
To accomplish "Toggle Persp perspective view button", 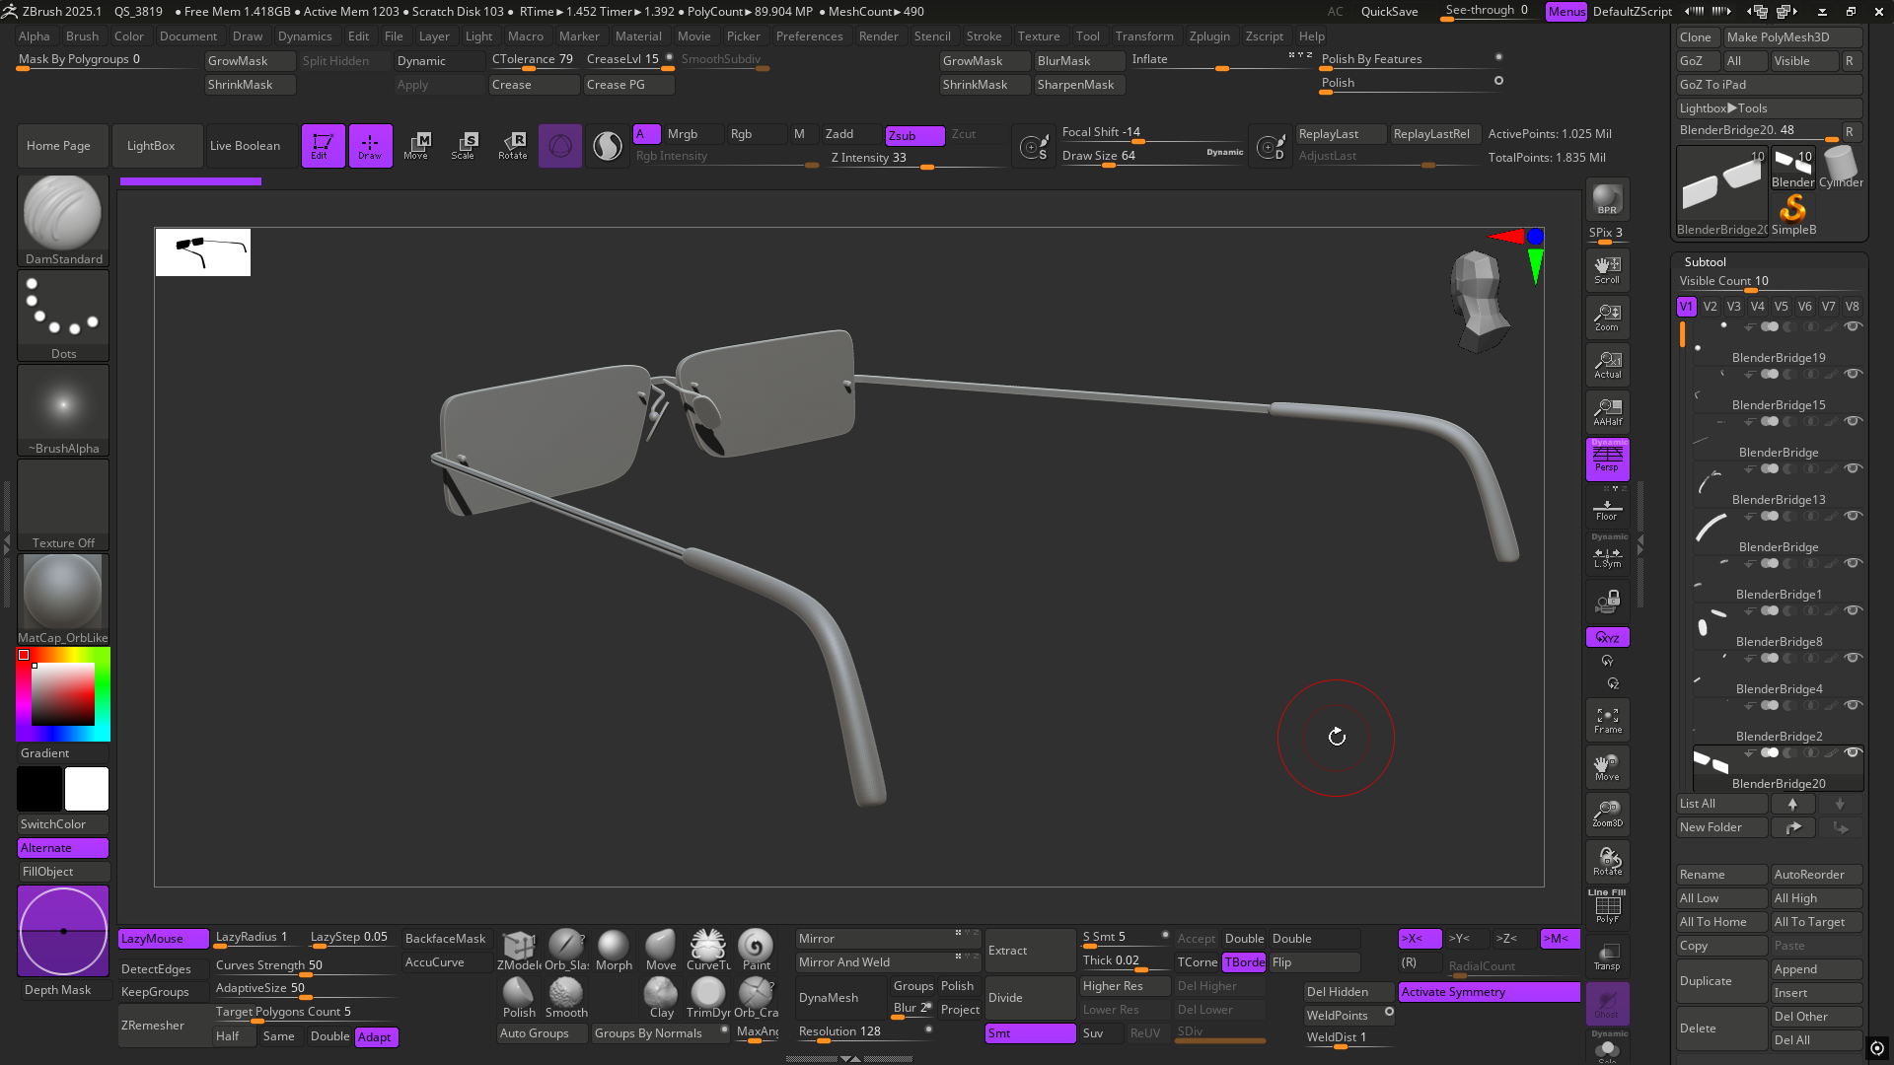I will [x=1607, y=460].
